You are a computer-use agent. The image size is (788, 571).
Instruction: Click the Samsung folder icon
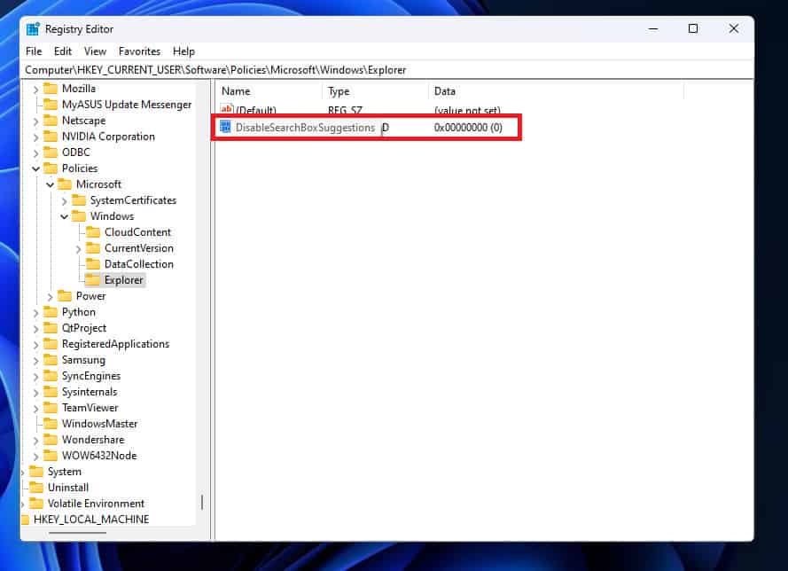[x=51, y=360]
